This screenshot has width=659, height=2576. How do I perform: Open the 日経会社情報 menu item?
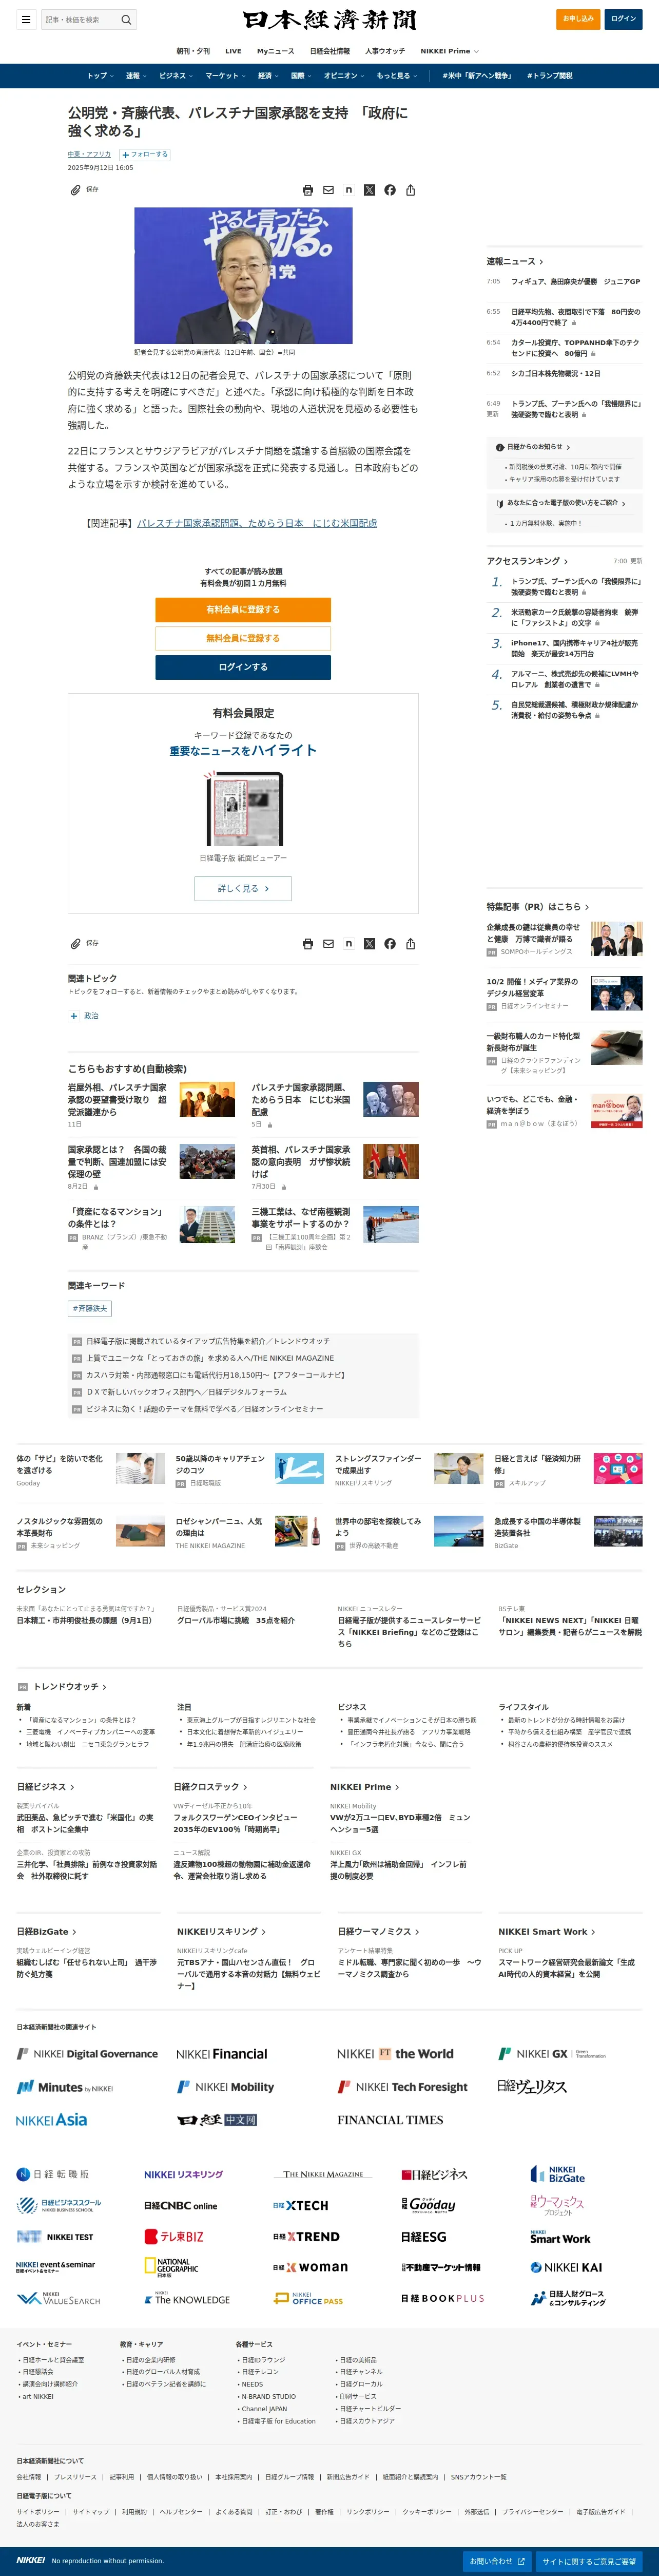point(330,51)
